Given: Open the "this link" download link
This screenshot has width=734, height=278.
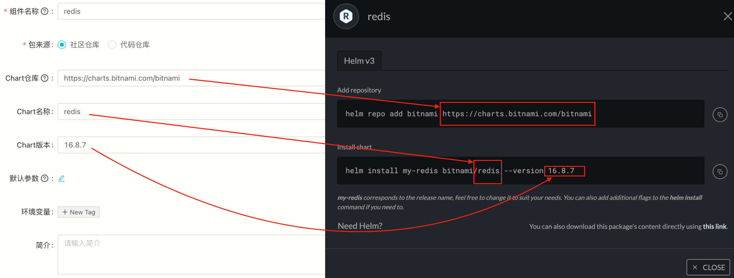Looking at the screenshot, I should tap(714, 227).
